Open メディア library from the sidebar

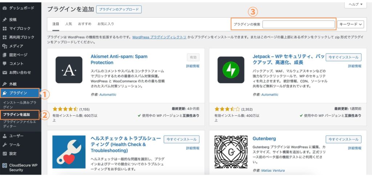[16, 46]
